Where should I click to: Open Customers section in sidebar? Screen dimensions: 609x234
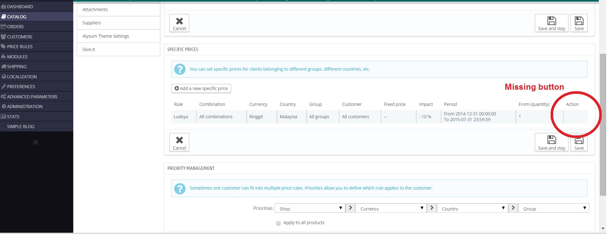[36, 36]
